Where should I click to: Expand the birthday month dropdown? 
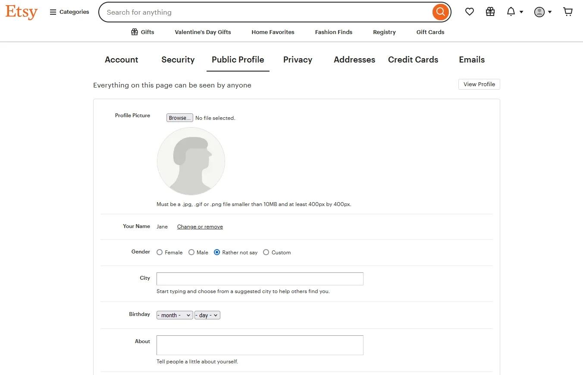coord(175,316)
